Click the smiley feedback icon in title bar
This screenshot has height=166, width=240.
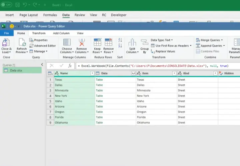click(x=12, y=26)
